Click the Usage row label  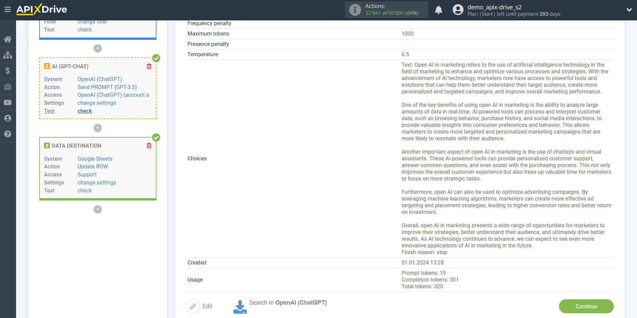click(x=195, y=280)
